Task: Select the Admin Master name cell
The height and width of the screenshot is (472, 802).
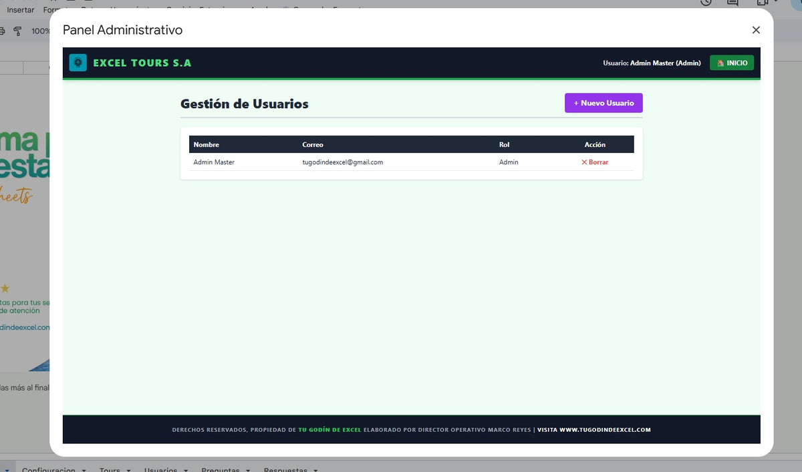Action: click(214, 162)
